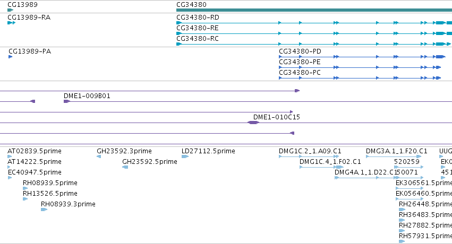Select EST RH36483.5prime
Screen dimensions: 452x244
(425, 215)
